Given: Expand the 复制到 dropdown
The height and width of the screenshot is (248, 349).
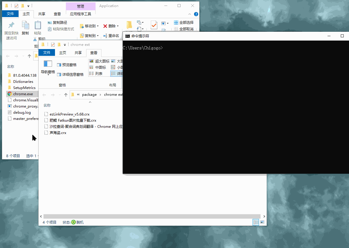Looking at the screenshot, I should pyautogui.click(x=98, y=36).
